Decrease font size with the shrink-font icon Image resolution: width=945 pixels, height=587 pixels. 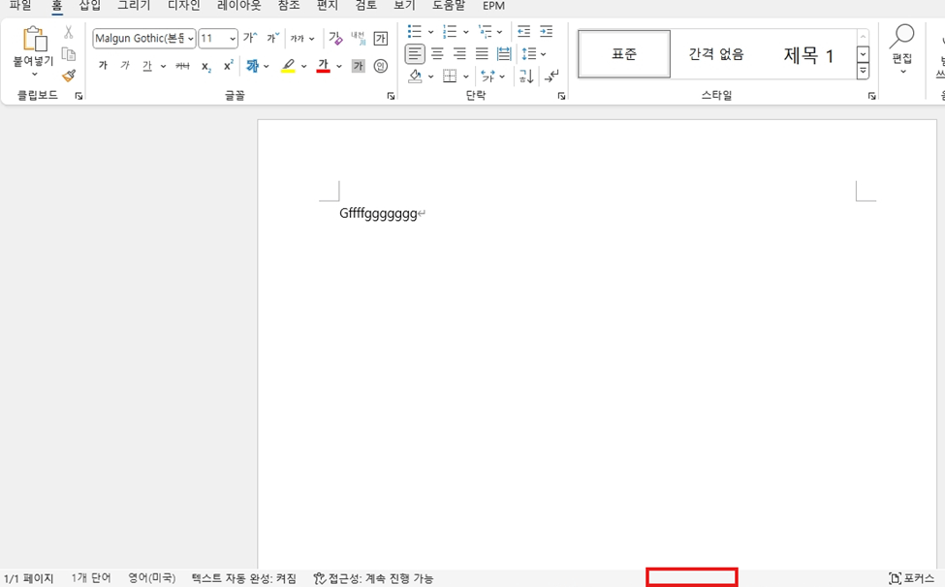pos(273,39)
